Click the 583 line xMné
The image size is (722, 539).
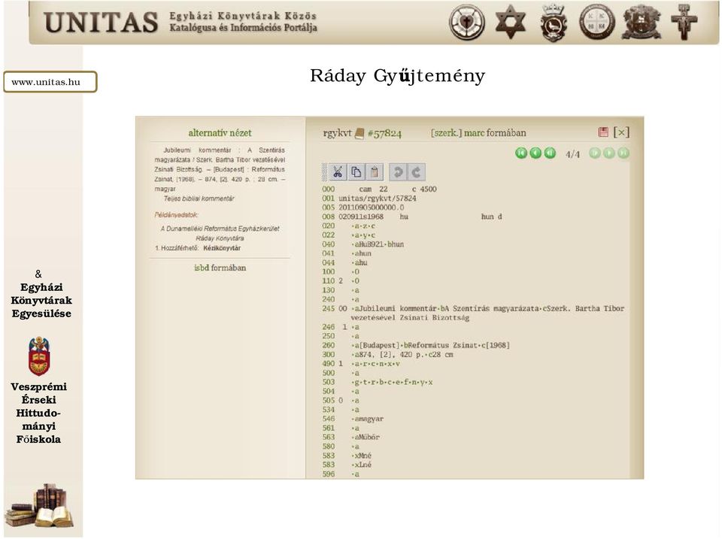click(x=347, y=456)
